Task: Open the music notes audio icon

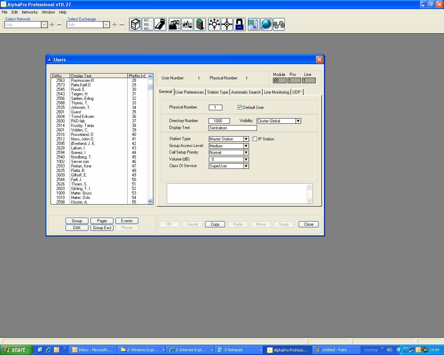Action: tap(187, 25)
